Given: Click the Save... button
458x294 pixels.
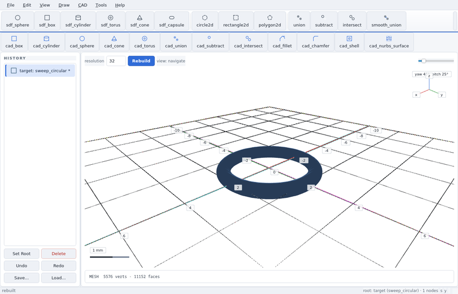Looking at the screenshot, I should pos(21,278).
